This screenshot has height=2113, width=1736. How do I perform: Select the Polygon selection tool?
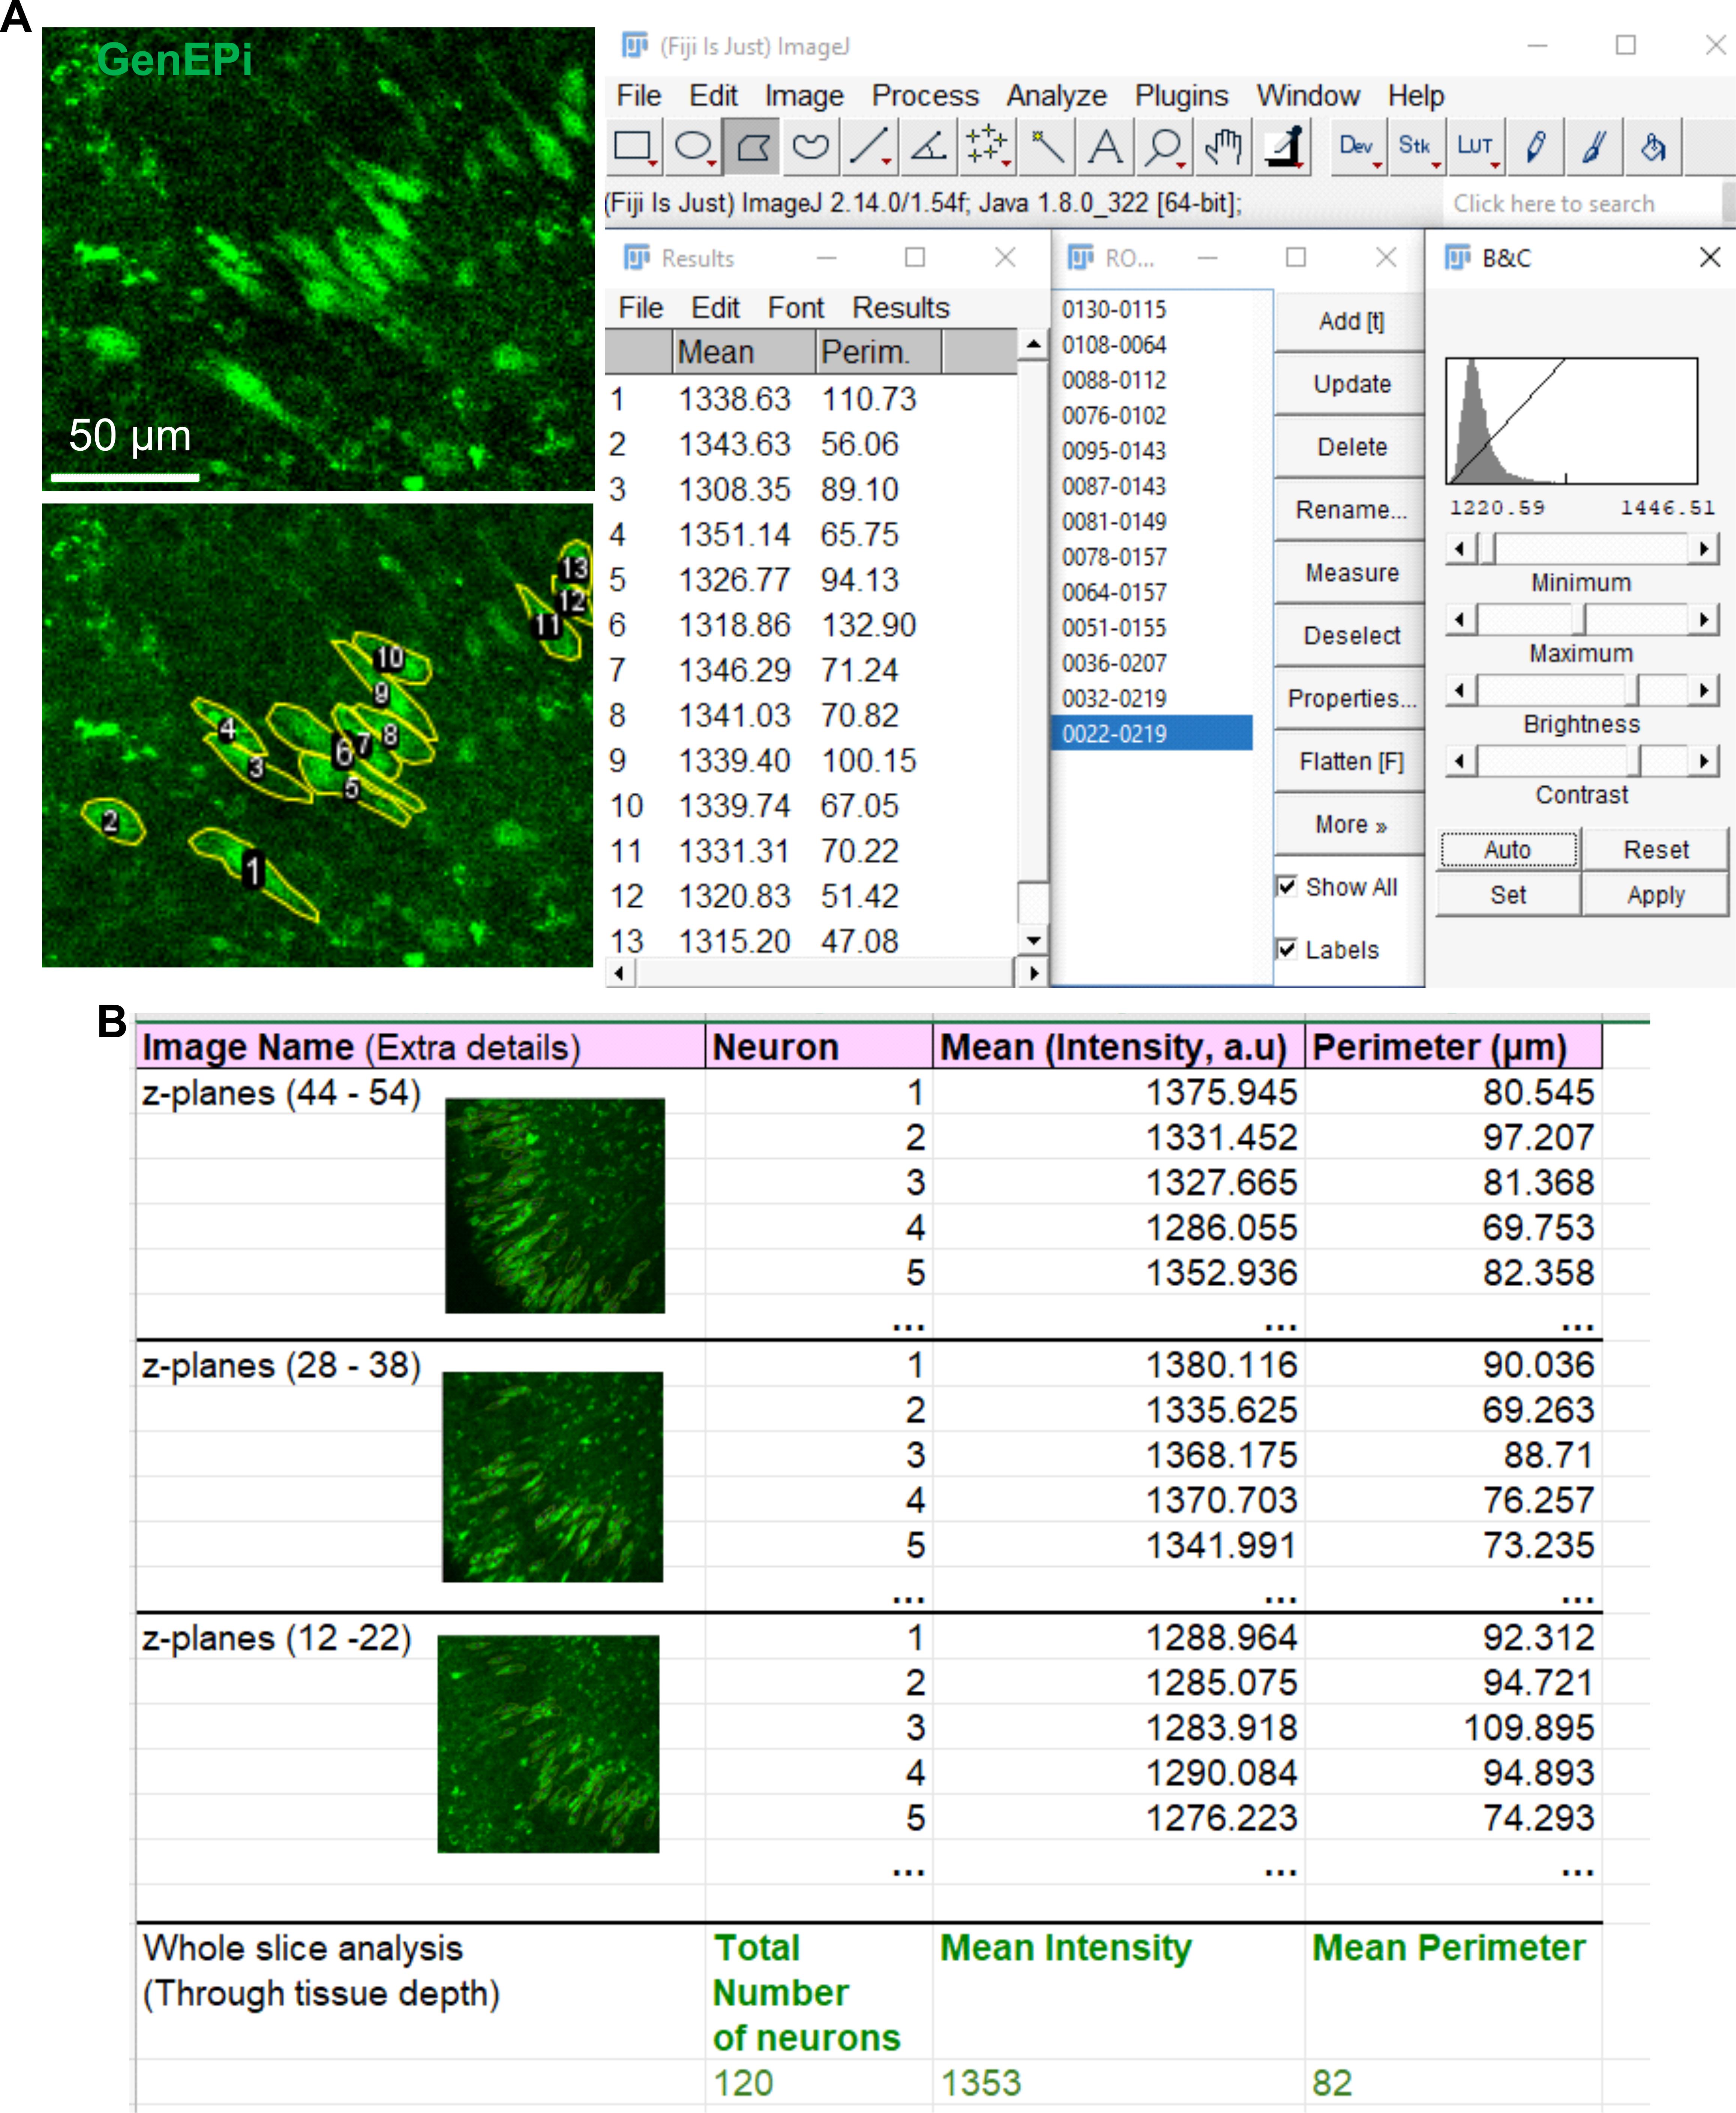[752, 147]
